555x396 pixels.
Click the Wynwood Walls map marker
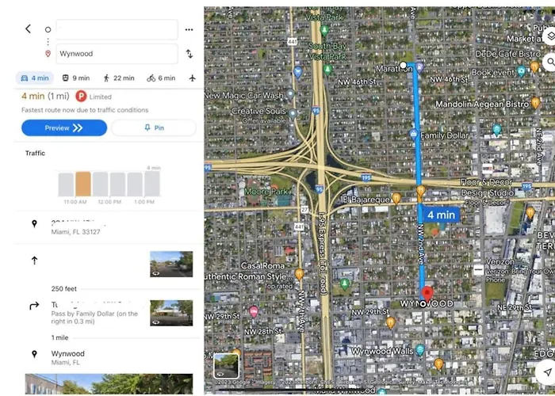tap(420, 350)
